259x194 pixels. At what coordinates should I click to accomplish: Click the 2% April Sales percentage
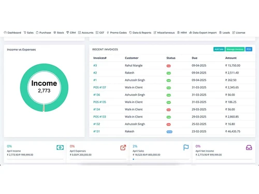point(135,146)
